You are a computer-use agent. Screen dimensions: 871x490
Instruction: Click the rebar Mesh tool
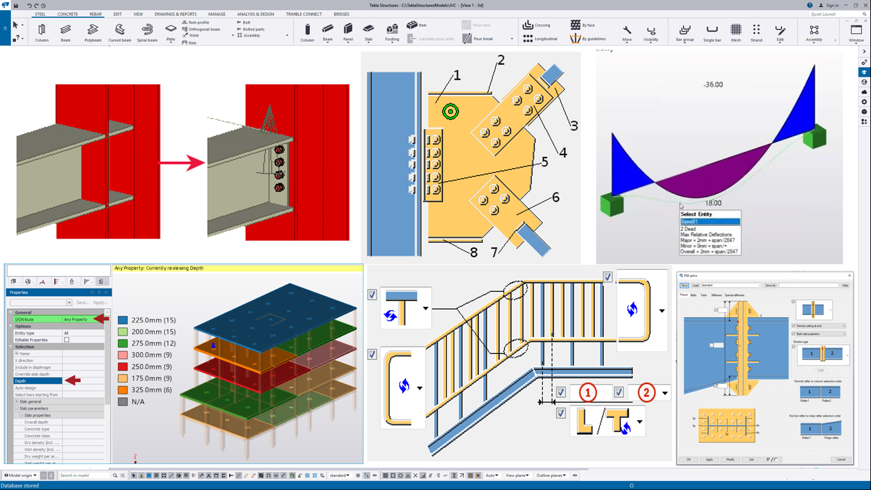click(x=736, y=32)
